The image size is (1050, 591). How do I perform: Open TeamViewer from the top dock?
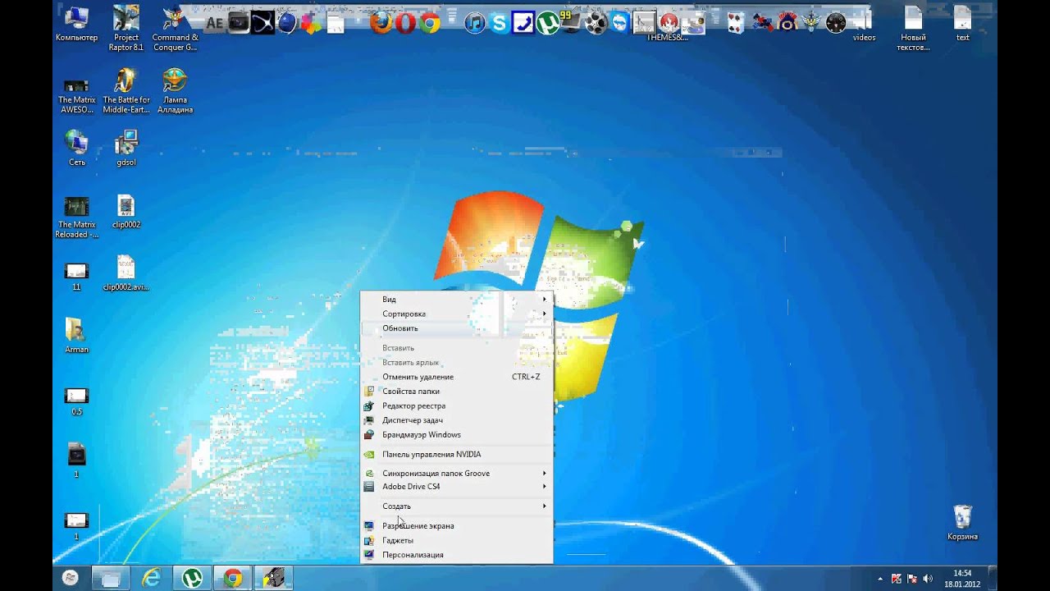(619, 23)
